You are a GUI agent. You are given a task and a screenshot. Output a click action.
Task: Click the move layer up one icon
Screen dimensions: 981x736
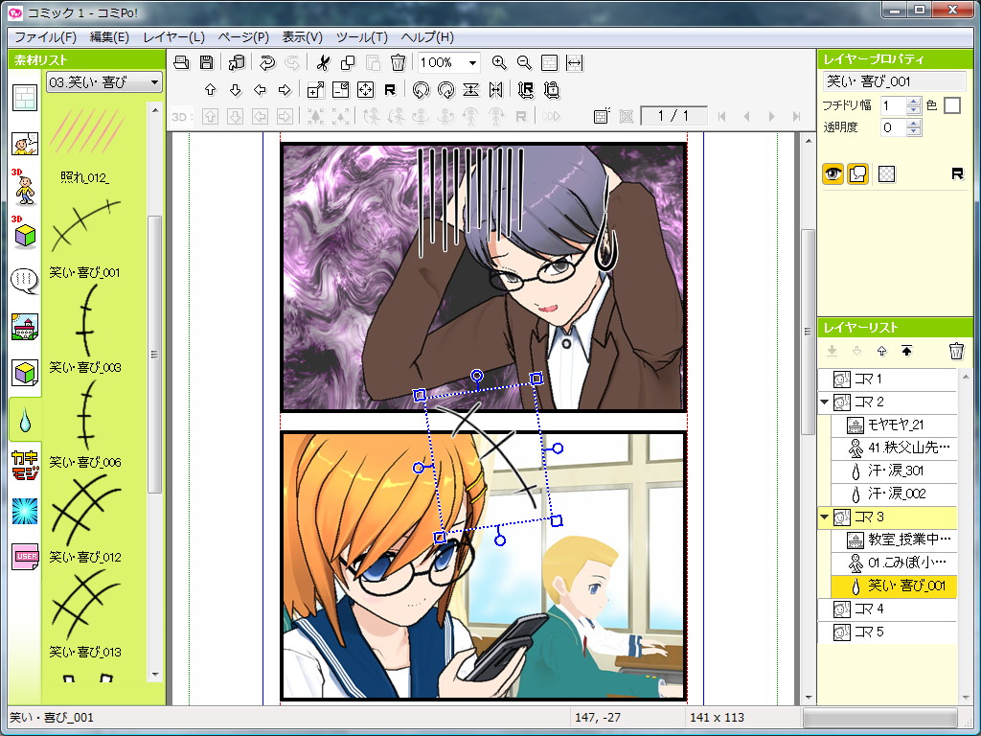pyautogui.click(x=882, y=351)
